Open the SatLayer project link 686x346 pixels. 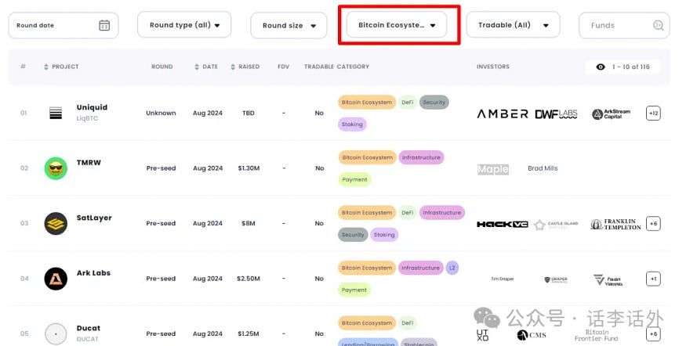point(94,218)
